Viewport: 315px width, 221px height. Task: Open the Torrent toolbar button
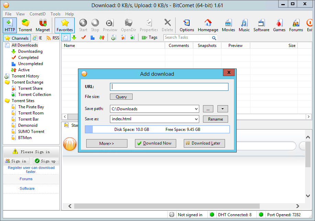coord(25,25)
